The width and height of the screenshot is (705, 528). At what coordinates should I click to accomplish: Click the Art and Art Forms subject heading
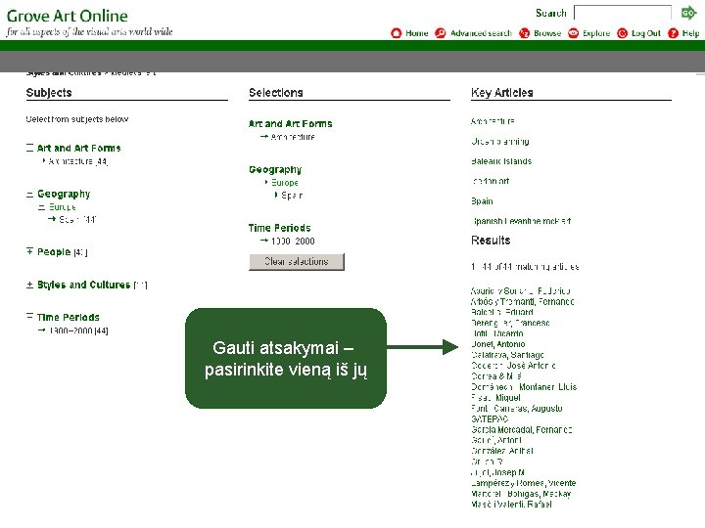(x=78, y=149)
